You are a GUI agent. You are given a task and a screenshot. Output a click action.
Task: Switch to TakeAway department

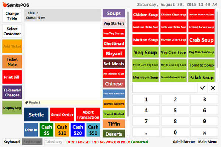click(x=53, y=142)
